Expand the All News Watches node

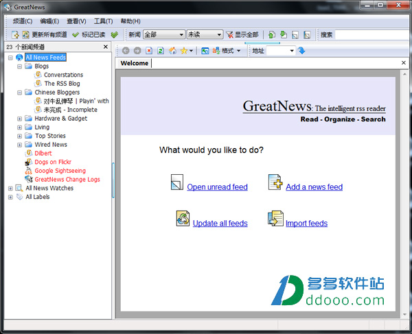(x=10, y=189)
